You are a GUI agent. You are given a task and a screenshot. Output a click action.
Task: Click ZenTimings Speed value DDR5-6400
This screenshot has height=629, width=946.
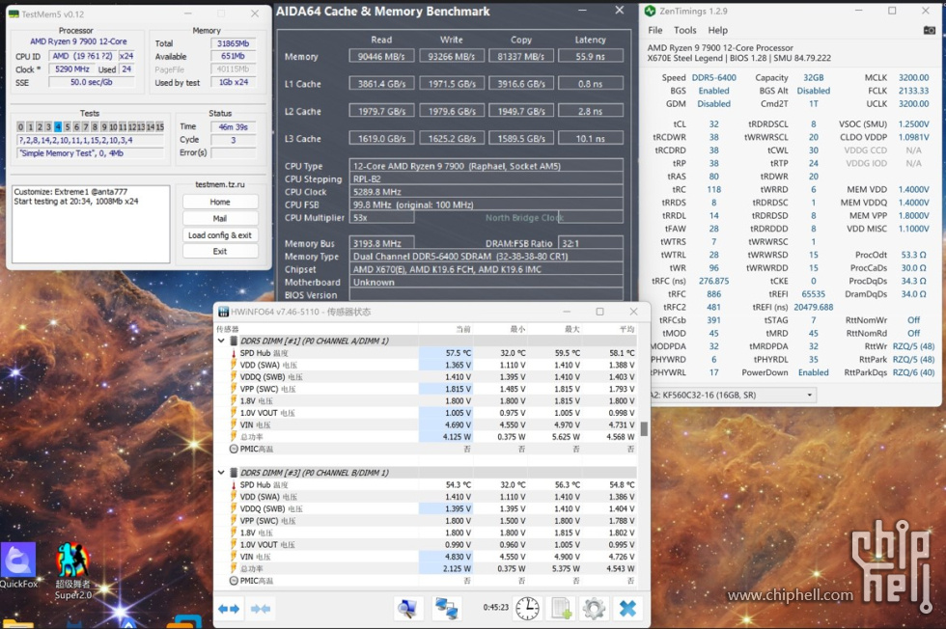(x=713, y=78)
